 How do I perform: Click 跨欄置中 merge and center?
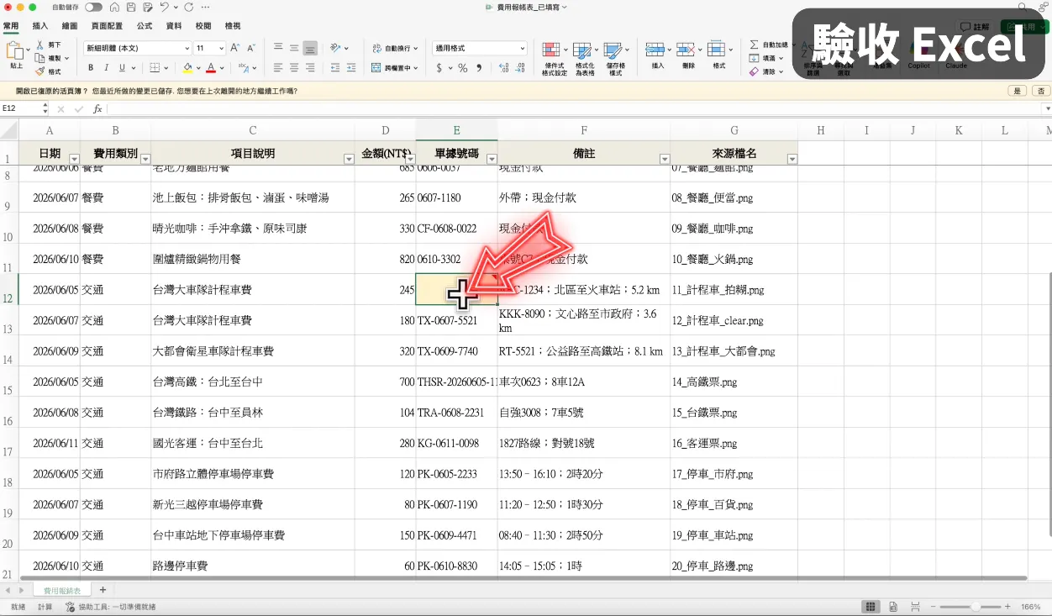(396, 68)
